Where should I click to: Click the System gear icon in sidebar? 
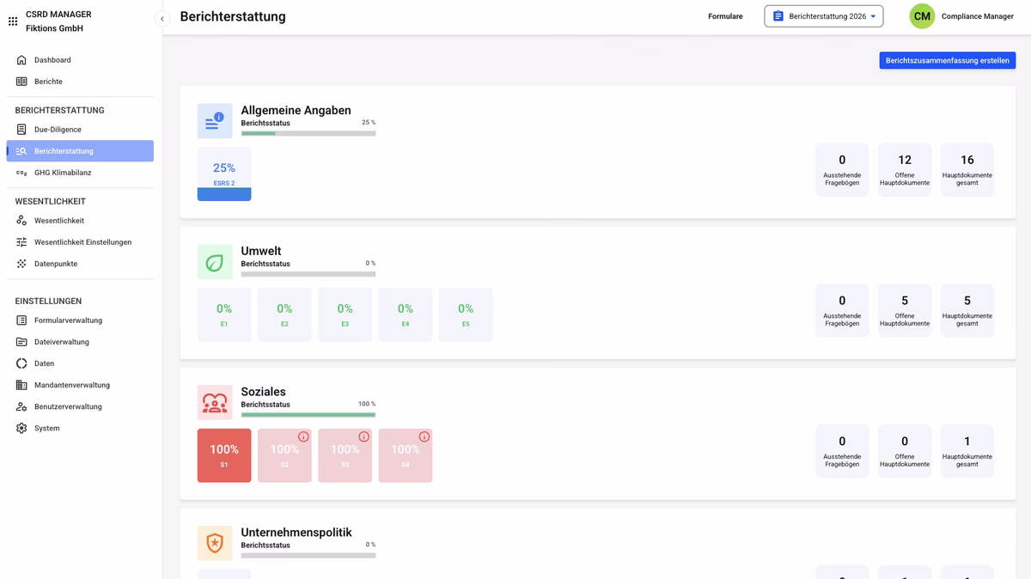click(x=22, y=428)
